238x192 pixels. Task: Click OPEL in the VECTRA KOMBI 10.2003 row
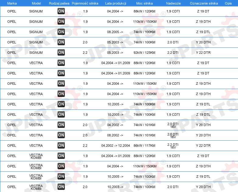coord(12,187)
